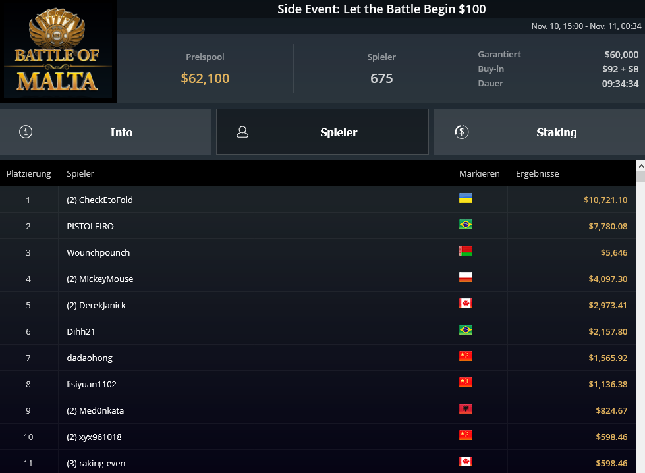Screen dimensions: 645x473
Task: Click the $2,157.80 result
Action: pos(608,331)
